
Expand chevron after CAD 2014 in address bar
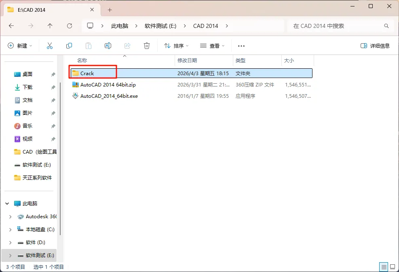click(227, 26)
